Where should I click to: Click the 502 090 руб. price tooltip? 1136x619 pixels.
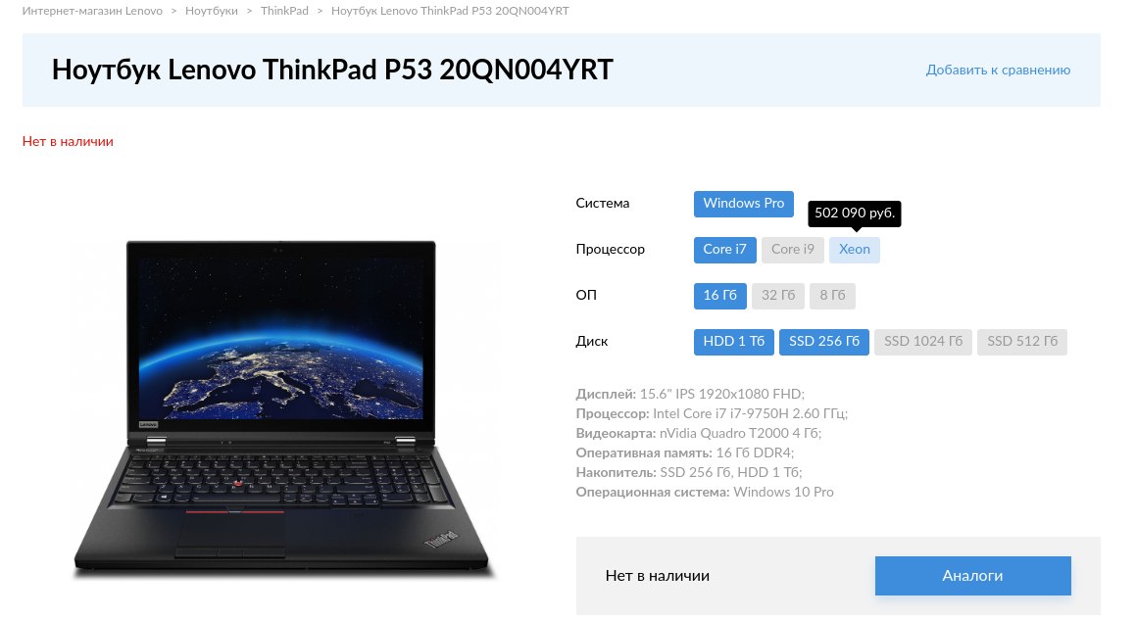tap(854, 213)
